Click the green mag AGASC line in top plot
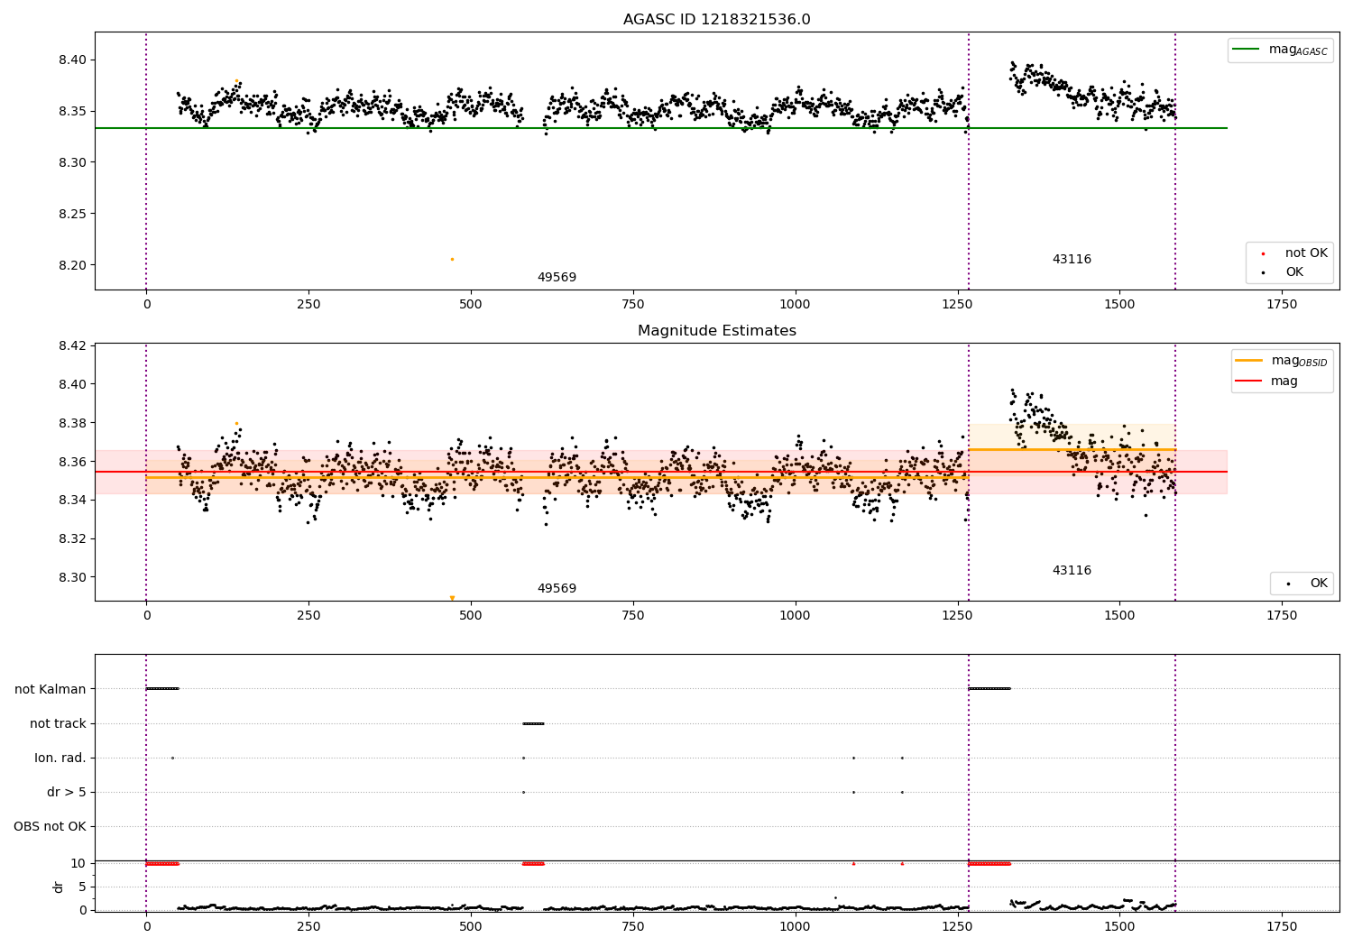This screenshot has height=947, width=1353. coord(660,128)
